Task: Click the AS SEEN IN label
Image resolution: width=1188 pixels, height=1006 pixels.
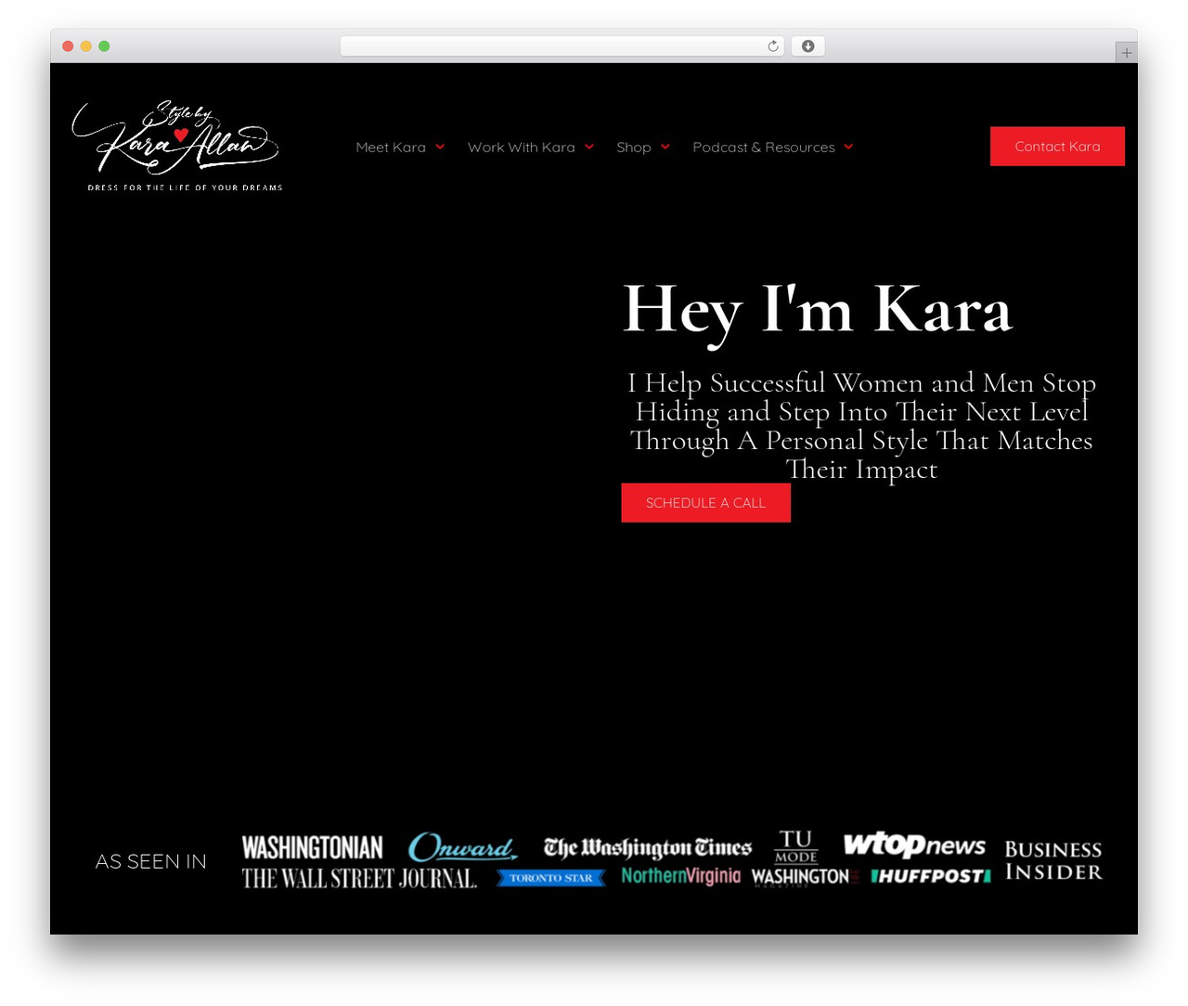Action: [x=151, y=861]
